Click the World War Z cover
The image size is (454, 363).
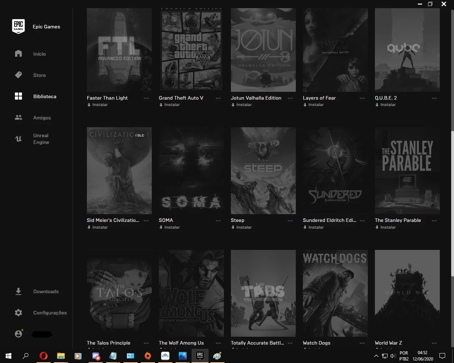pyautogui.click(x=407, y=293)
